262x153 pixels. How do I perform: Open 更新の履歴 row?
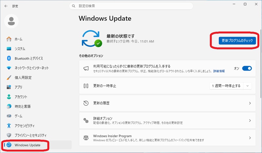click(x=167, y=103)
